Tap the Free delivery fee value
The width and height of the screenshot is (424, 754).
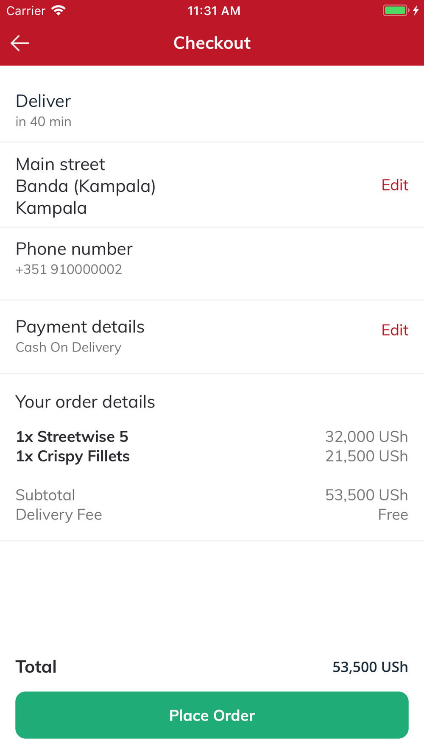tap(393, 514)
